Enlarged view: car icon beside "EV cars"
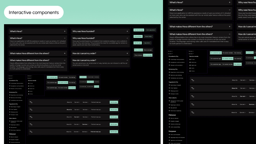This screenshot has height=144, width=256. click(x=190, y=59)
